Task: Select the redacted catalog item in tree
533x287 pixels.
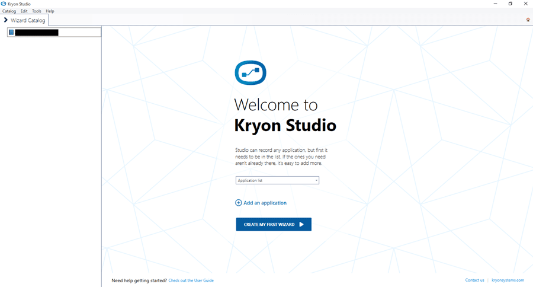Action: click(x=36, y=33)
